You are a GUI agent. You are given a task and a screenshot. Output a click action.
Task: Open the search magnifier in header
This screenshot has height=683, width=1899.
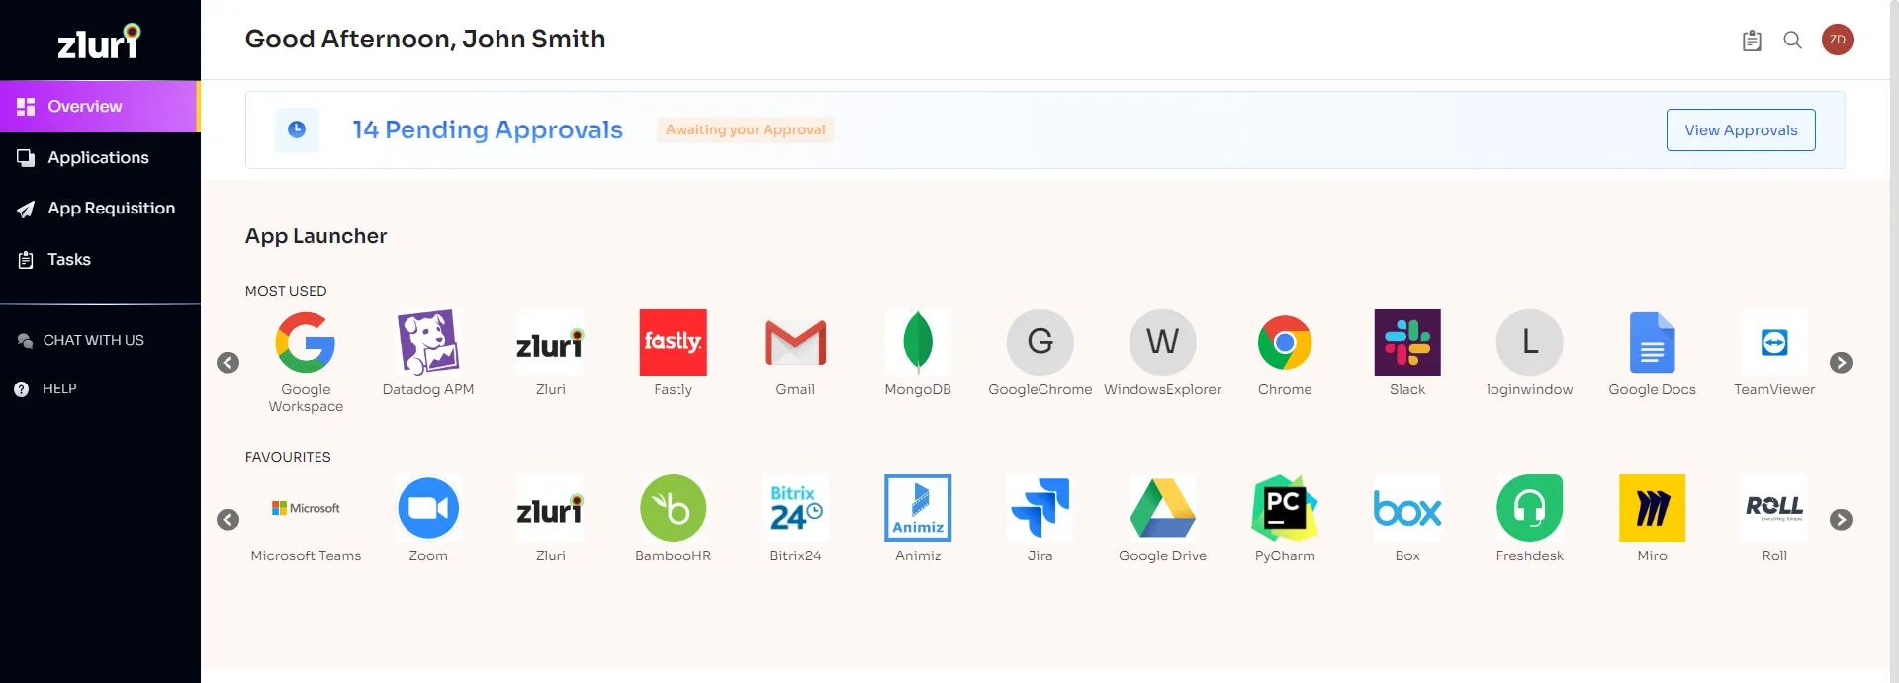click(1792, 41)
